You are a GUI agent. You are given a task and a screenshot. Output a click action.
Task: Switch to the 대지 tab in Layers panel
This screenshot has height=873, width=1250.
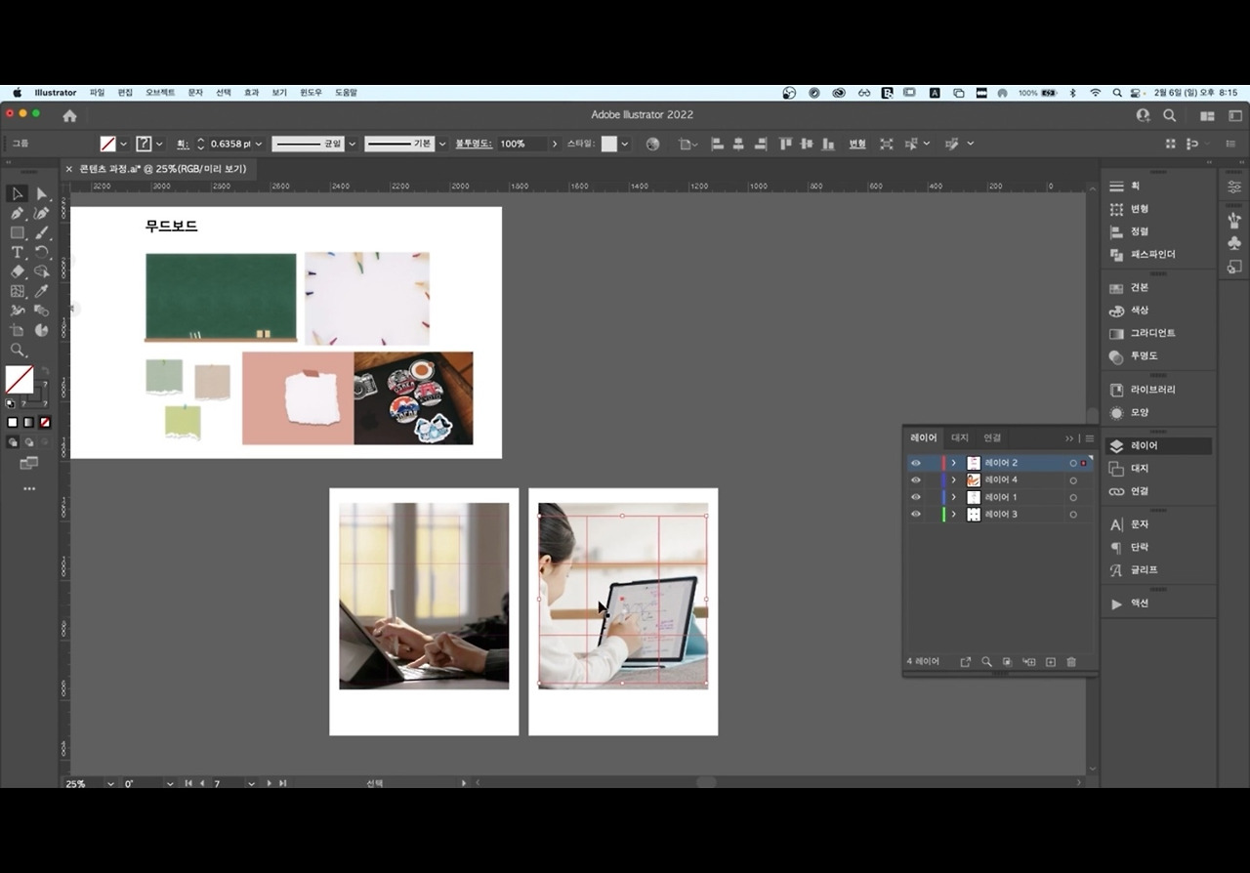point(960,438)
